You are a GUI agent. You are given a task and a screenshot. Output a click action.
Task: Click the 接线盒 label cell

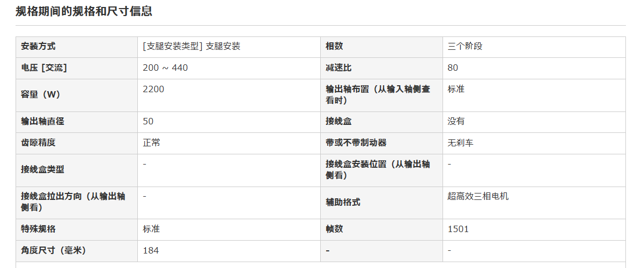click(381, 122)
